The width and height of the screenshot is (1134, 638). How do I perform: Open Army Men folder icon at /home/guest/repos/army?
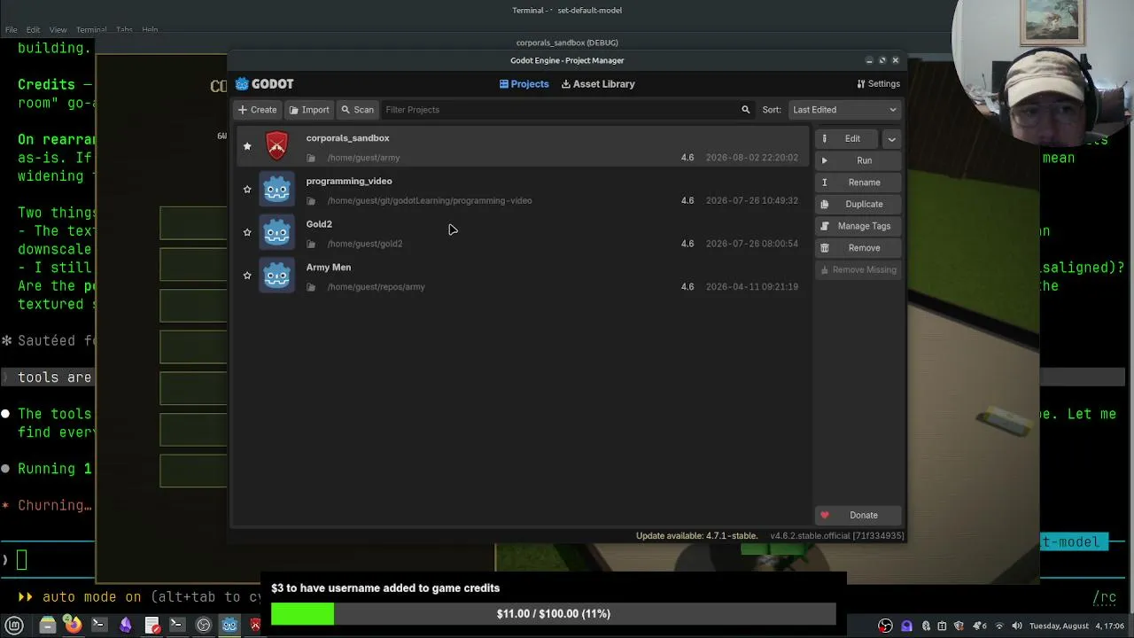coord(311,287)
